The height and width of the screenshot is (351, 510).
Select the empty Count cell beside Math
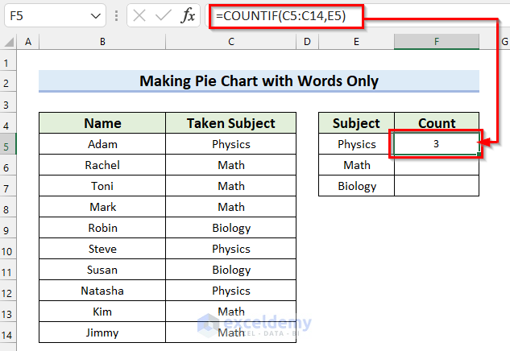(437, 165)
